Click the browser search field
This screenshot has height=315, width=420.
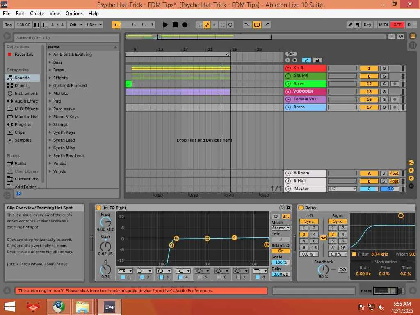click(66, 38)
